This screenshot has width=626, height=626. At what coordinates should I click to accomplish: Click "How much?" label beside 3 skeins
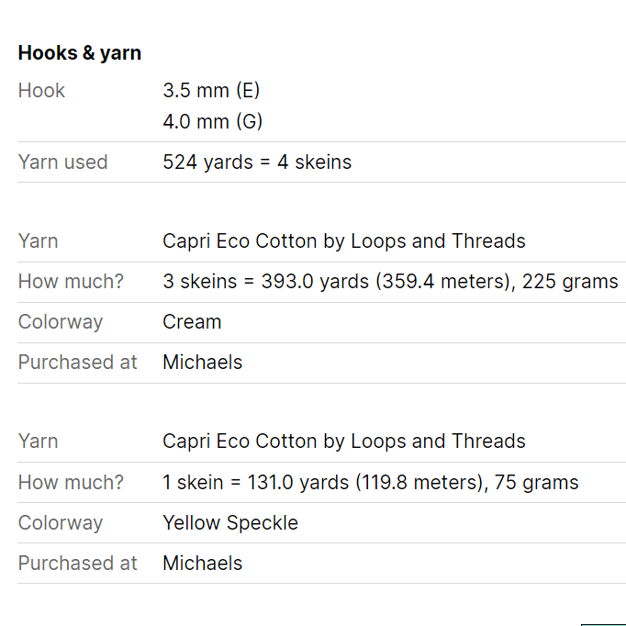pos(71,282)
